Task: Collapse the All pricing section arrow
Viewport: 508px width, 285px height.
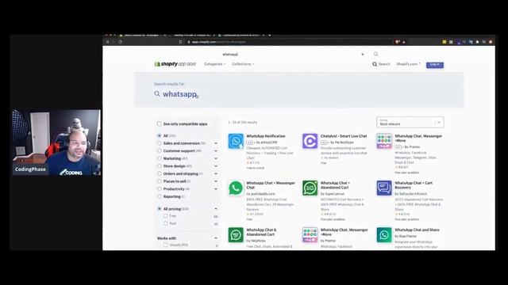Action: coord(216,209)
